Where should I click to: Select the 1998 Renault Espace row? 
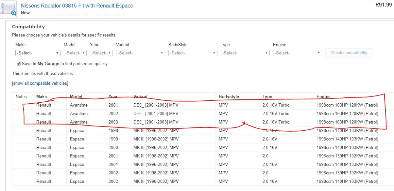pos(196,130)
